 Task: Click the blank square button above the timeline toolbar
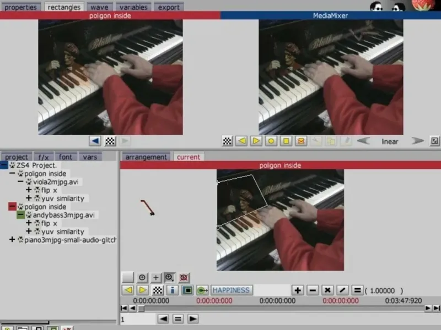click(x=127, y=277)
